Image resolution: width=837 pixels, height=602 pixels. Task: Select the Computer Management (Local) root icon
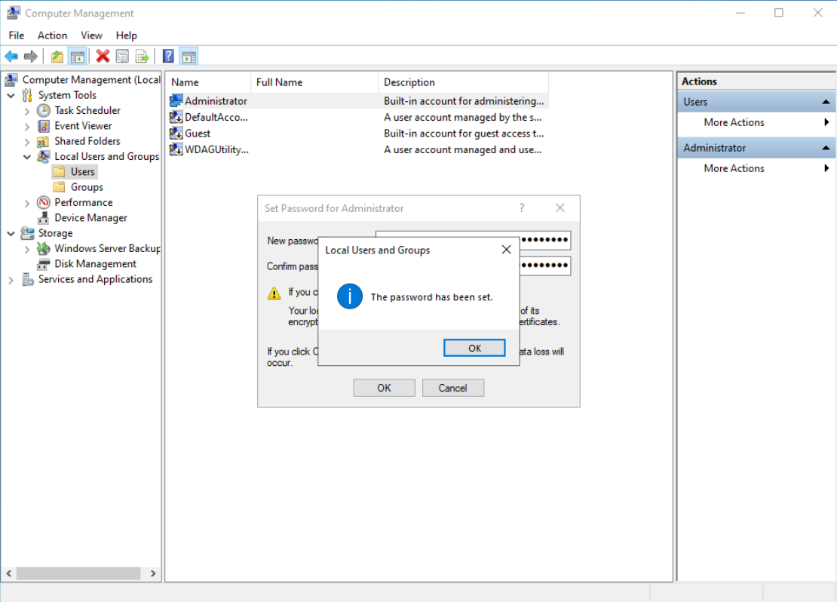click(11, 80)
